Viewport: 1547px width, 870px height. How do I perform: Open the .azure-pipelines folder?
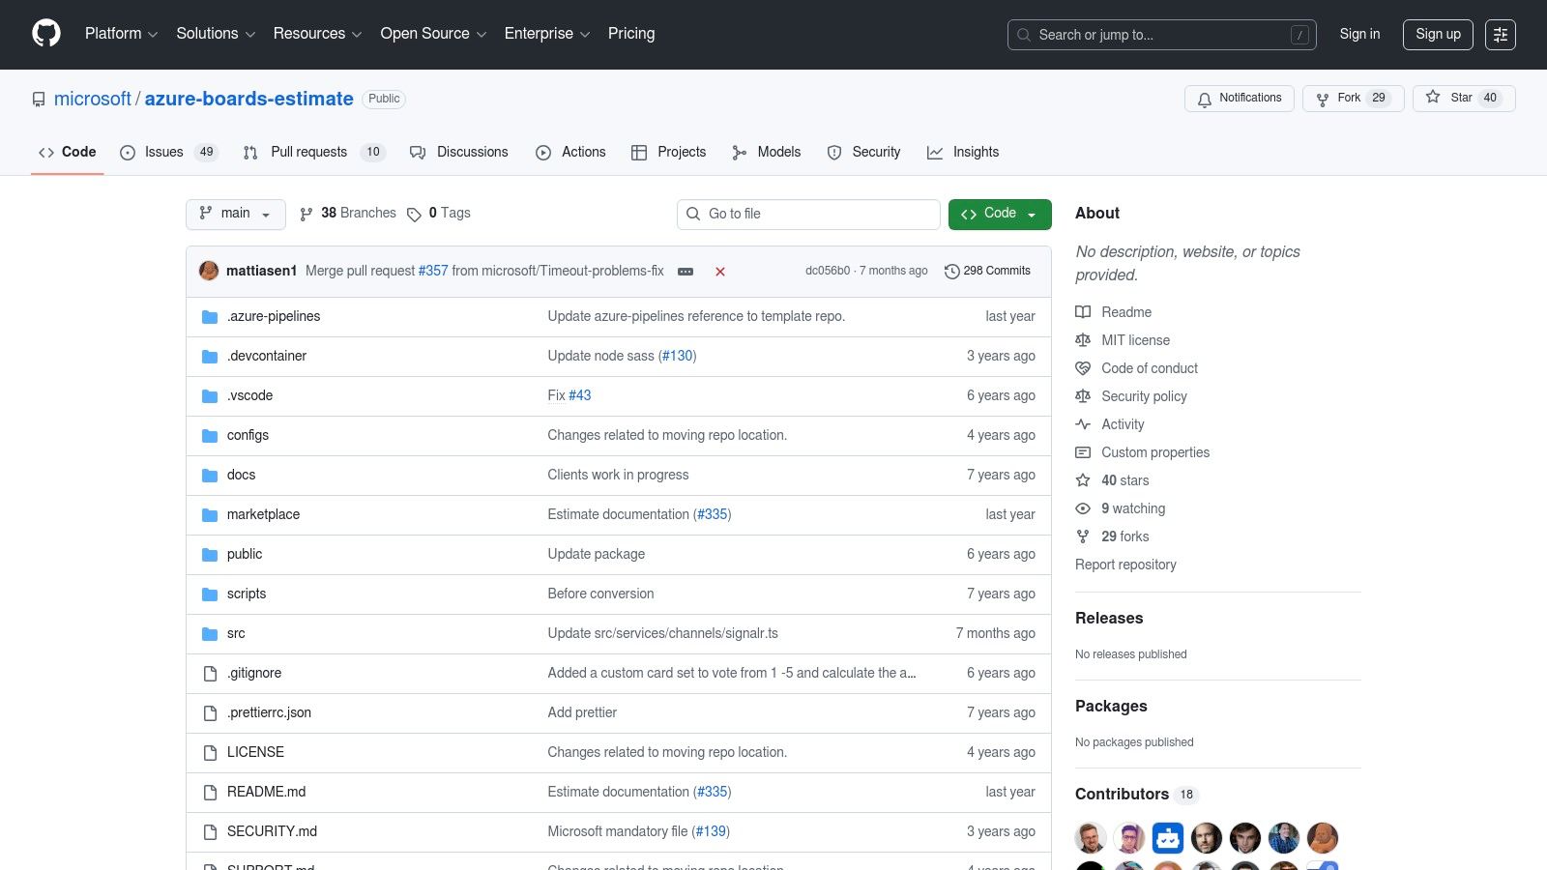coord(274,317)
